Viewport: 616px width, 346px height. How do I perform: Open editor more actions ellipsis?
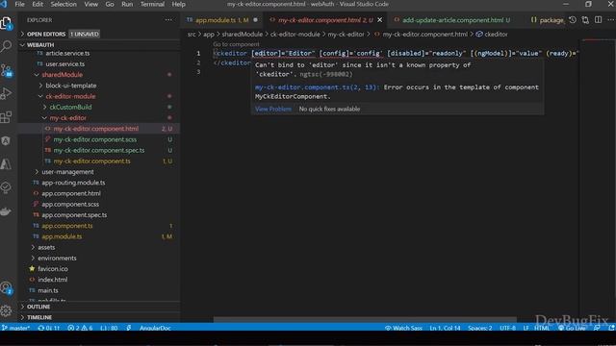pos(610,19)
